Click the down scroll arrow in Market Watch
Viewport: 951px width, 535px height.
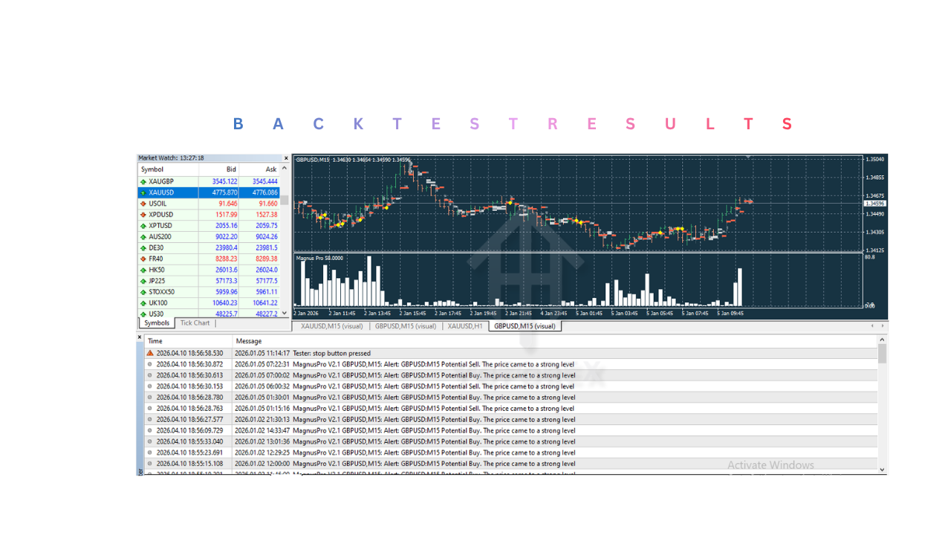point(284,314)
